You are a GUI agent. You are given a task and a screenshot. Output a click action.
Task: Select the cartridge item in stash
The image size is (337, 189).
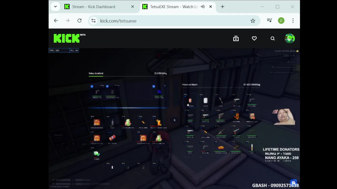(x=252, y=148)
